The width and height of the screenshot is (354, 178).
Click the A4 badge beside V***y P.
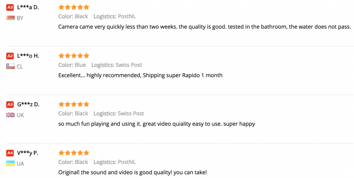[x=10, y=153]
